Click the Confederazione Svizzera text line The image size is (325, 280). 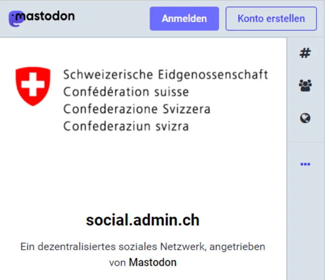[x=137, y=109]
